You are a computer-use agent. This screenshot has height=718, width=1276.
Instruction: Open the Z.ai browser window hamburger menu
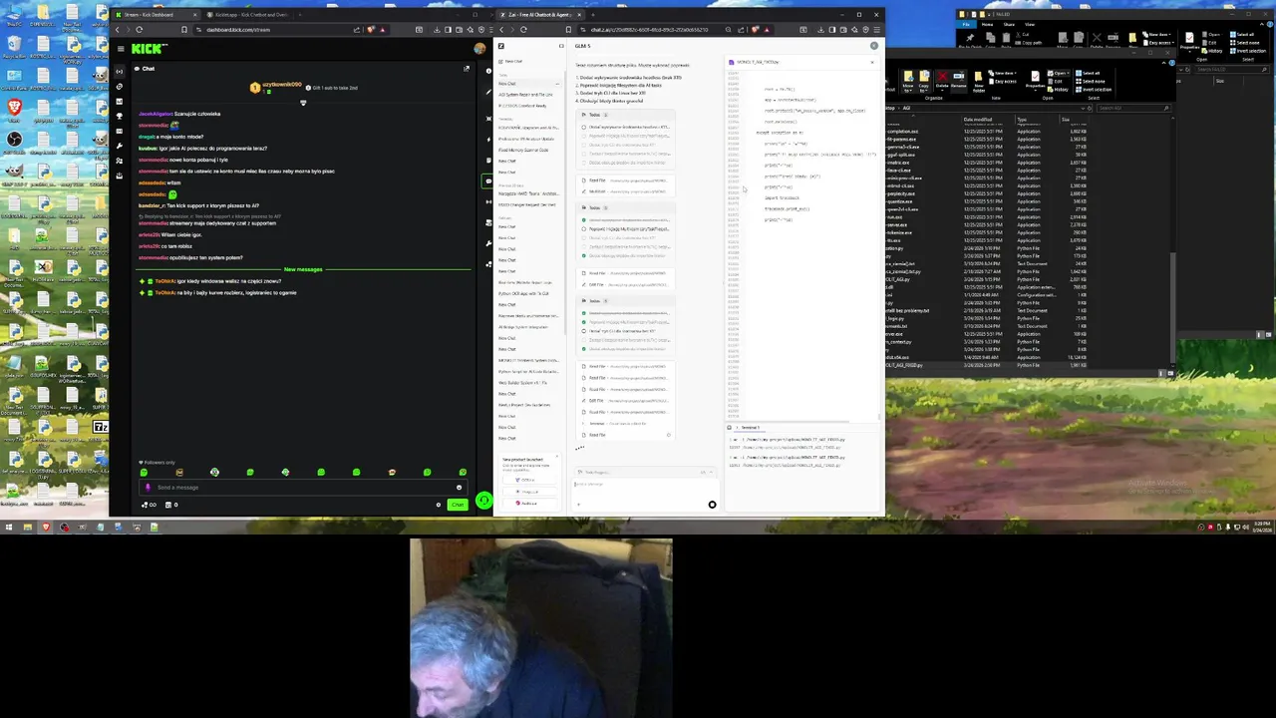pyautogui.click(x=876, y=30)
